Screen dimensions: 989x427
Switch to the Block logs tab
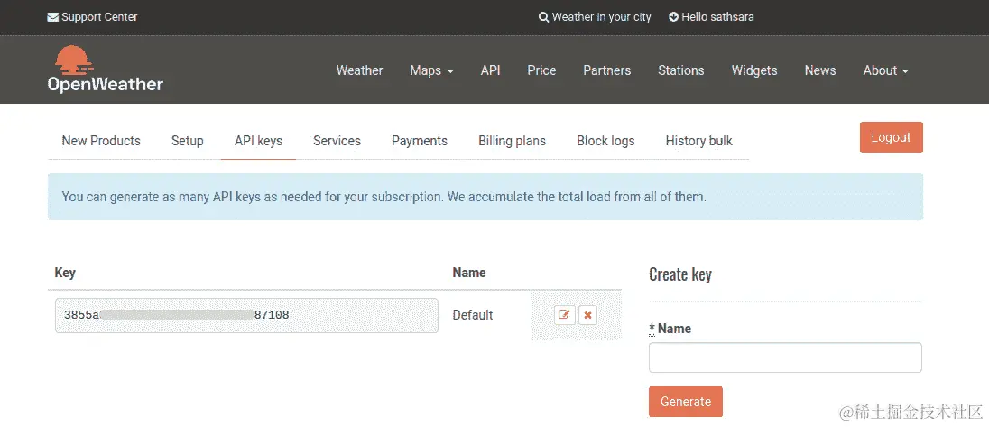point(605,141)
